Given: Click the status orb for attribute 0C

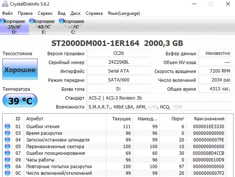Looking at the screenshot, I should [7, 173].
